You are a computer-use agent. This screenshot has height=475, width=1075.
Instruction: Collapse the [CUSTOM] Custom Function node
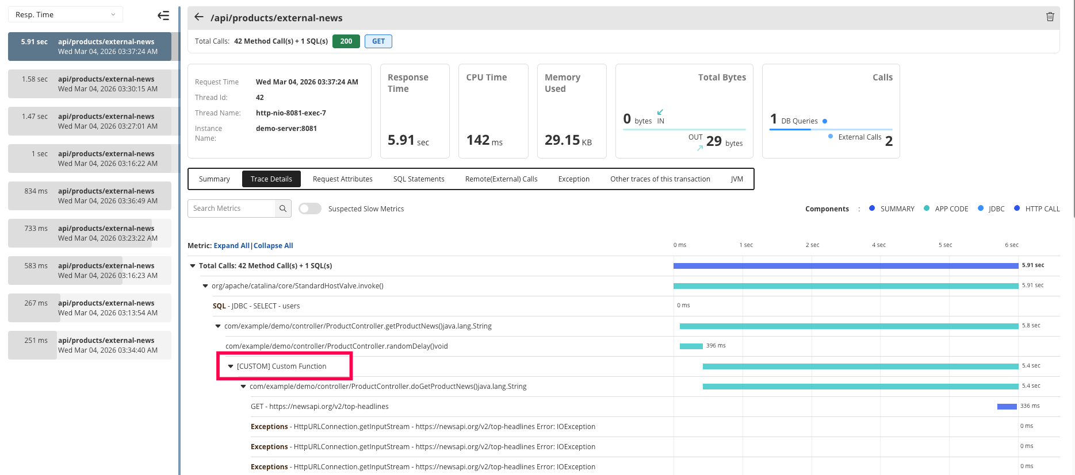[x=231, y=366]
